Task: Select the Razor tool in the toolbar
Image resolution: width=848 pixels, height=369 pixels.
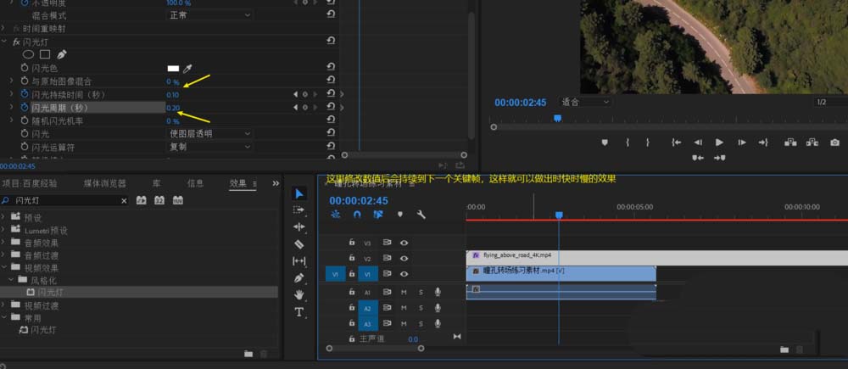Action: pyautogui.click(x=298, y=244)
